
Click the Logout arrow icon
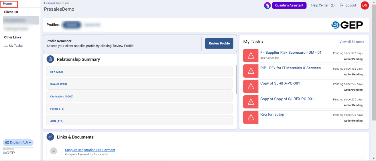click(341, 5)
